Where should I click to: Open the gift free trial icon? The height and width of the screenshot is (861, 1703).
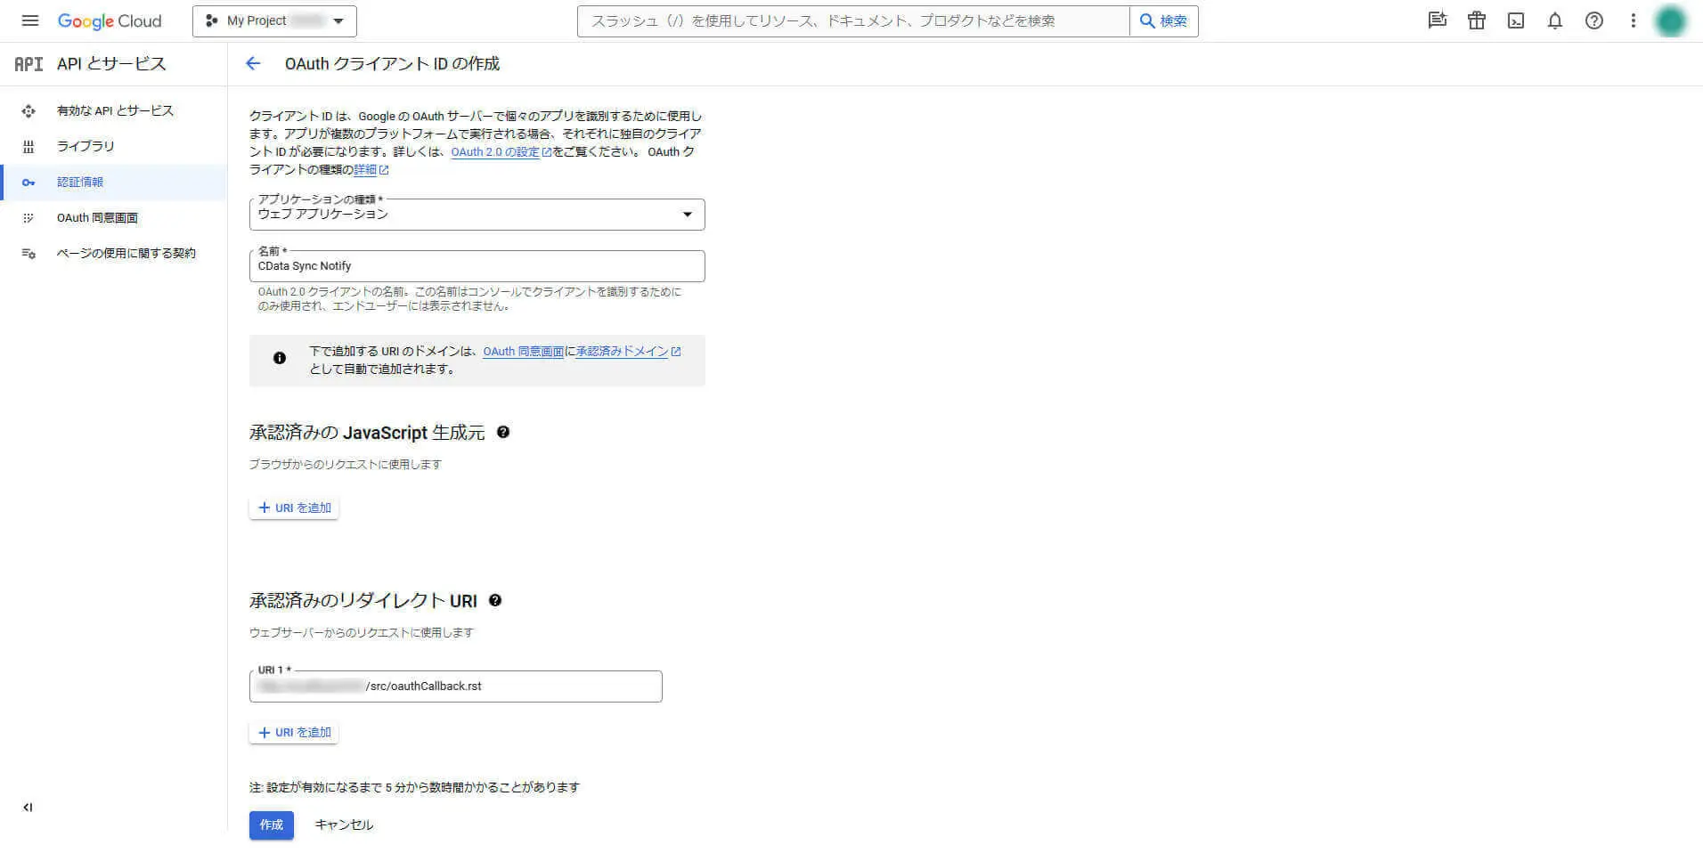click(x=1477, y=20)
